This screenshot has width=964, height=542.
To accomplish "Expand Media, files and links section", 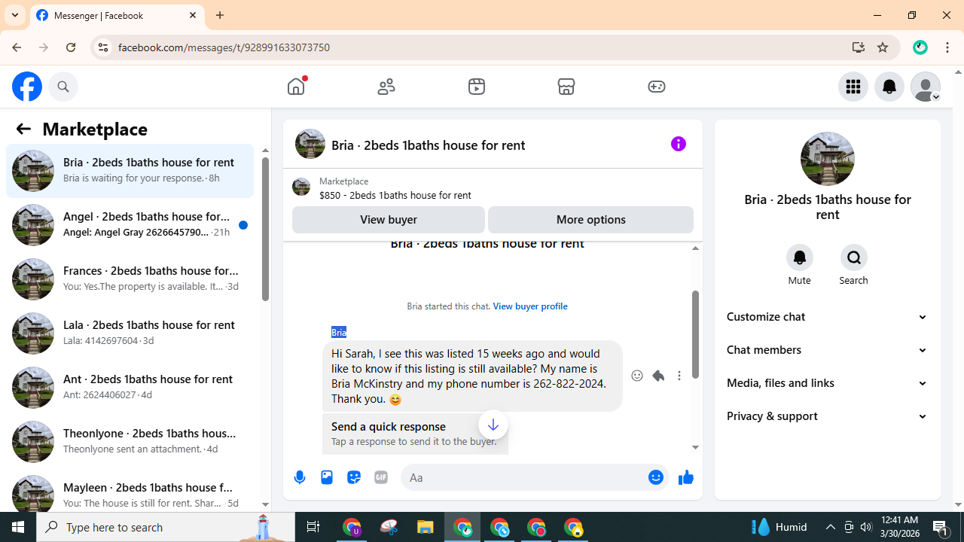I will click(x=828, y=383).
